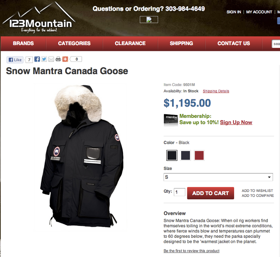Open the CATEGORIES navigation menu

tap(74, 43)
